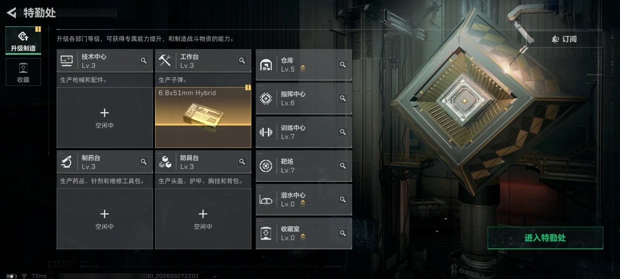The width and height of the screenshot is (620, 279).
Task: Click the 靶场 target icon
Action: pyautogui.click(x=266, y=166)
